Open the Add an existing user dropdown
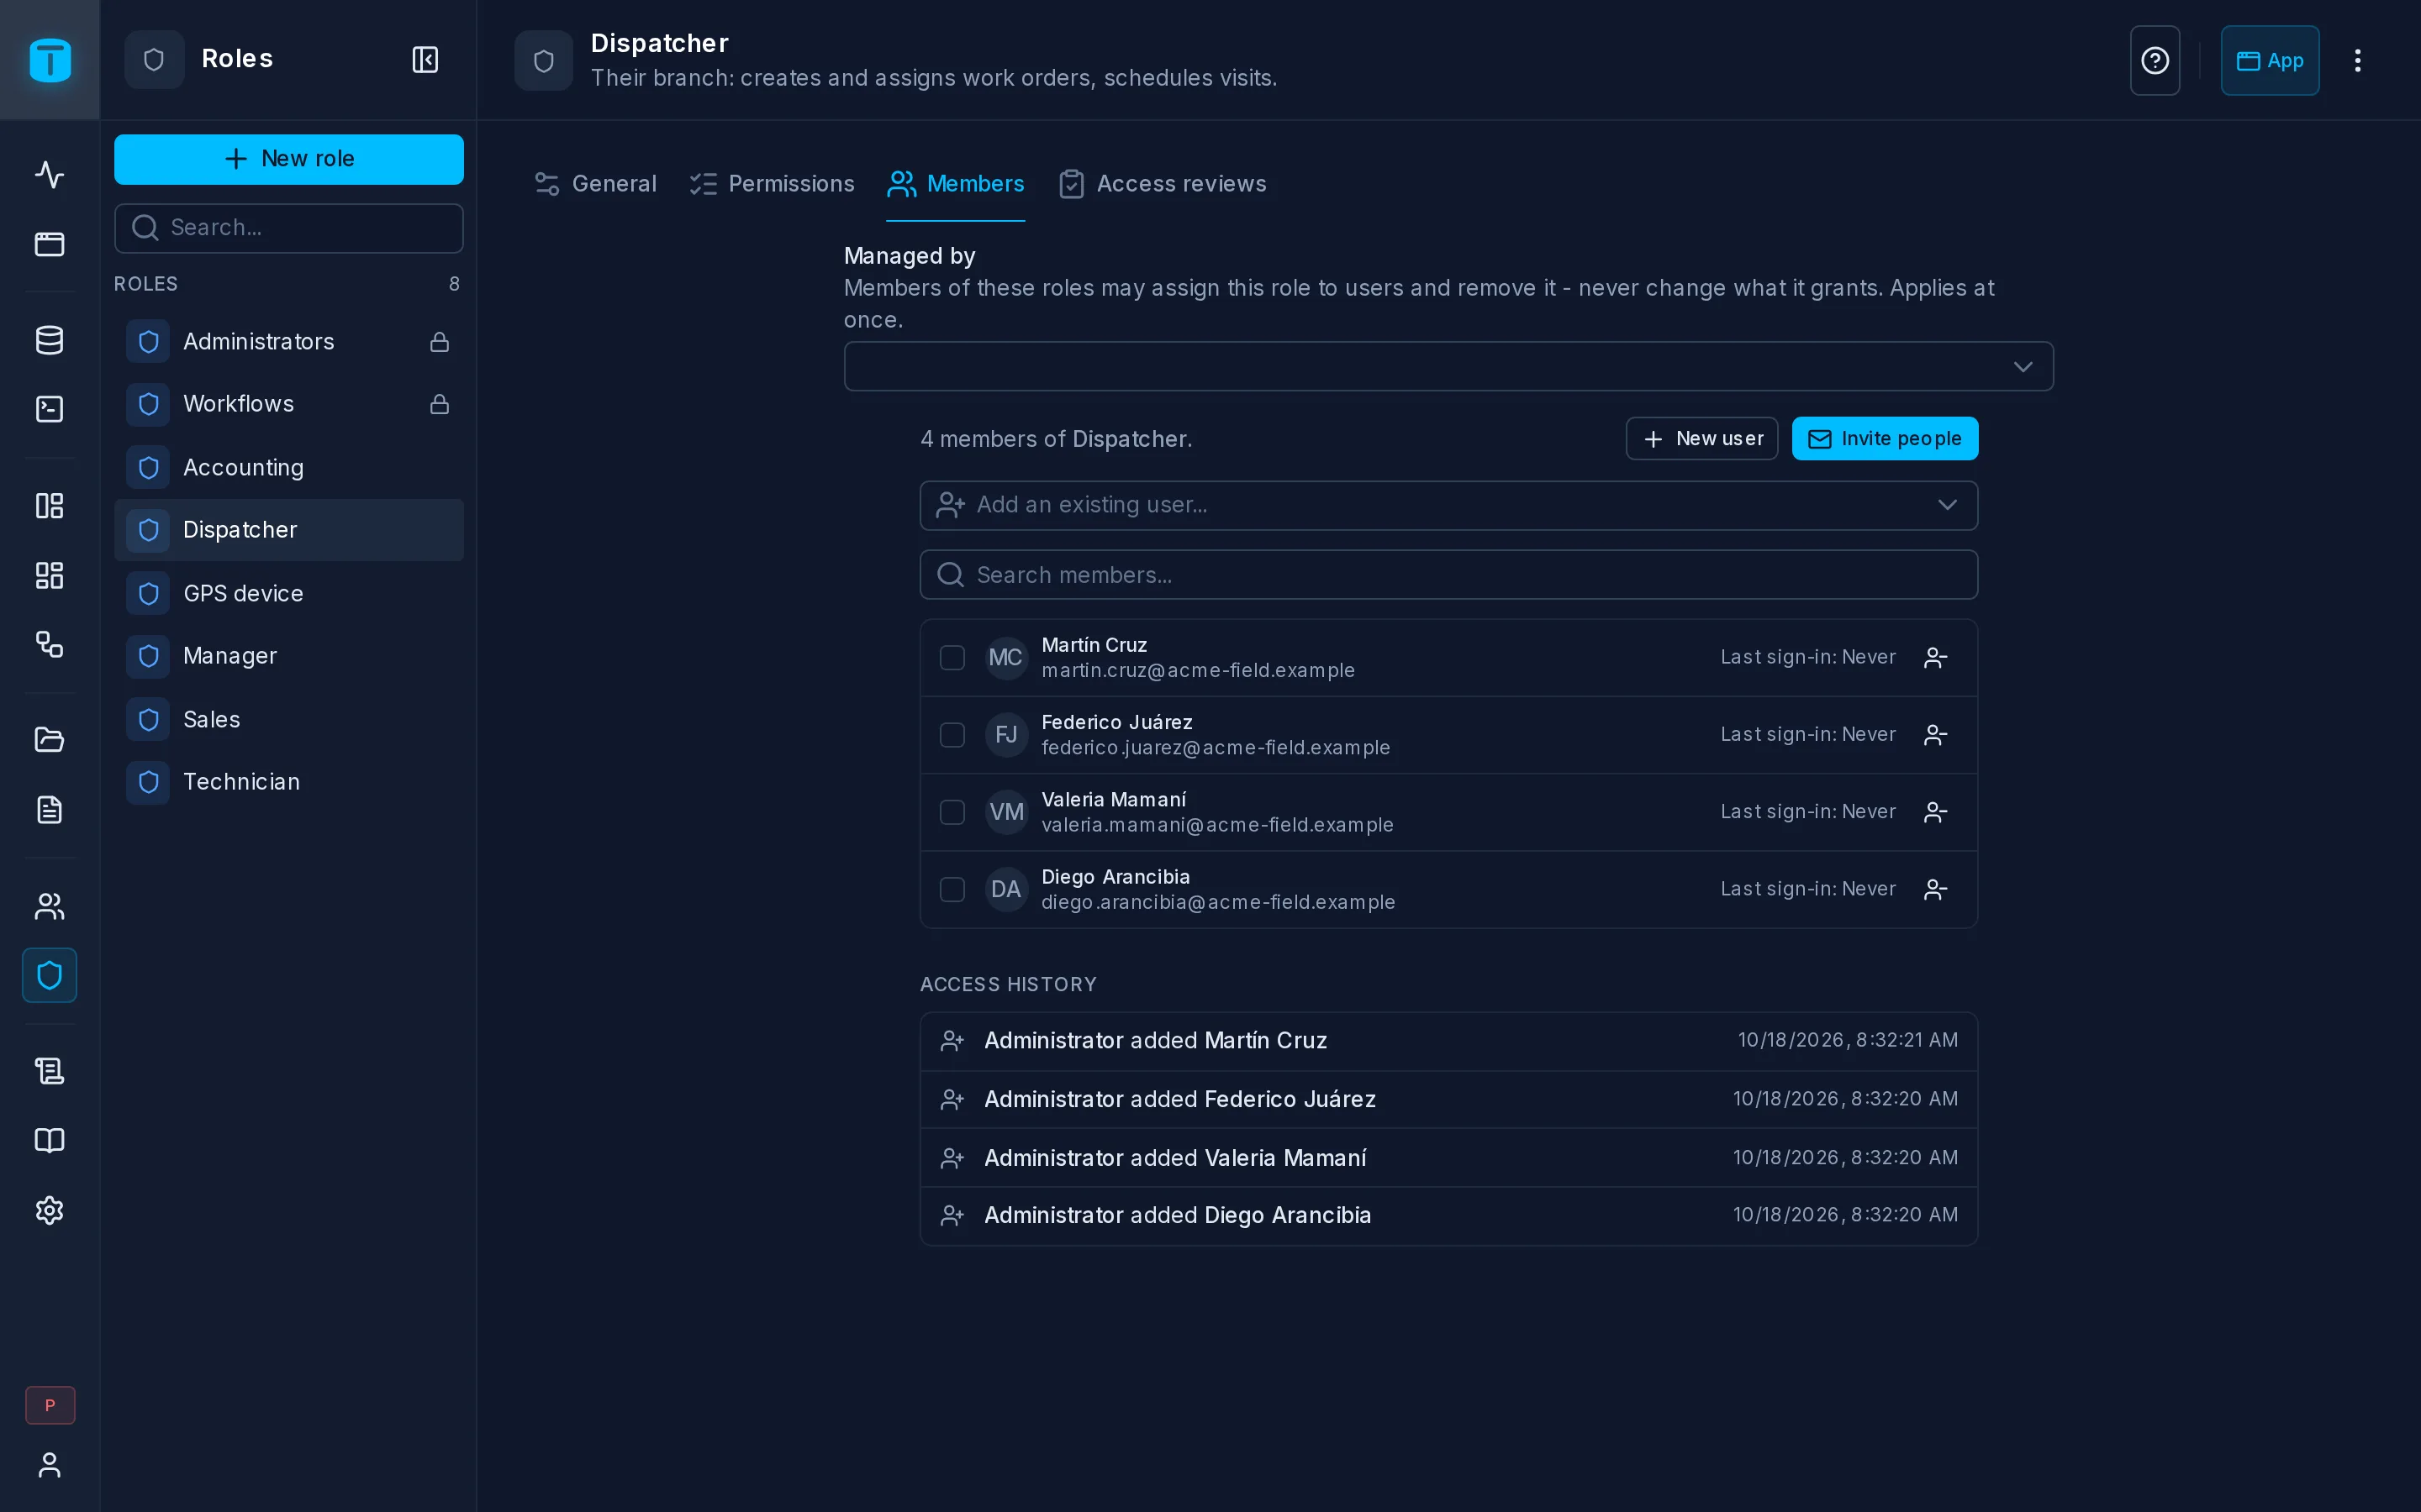2421x1512 pixels. pos(1448,505)
